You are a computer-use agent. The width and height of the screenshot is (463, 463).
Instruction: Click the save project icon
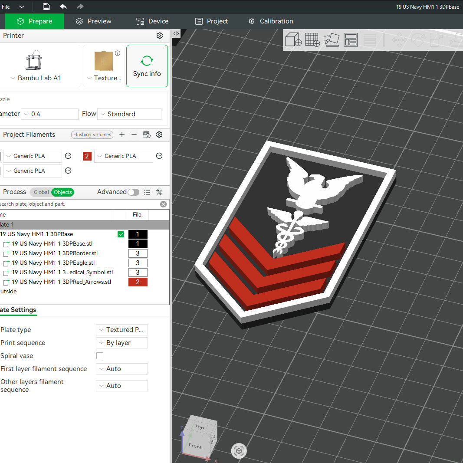point(46,7)
